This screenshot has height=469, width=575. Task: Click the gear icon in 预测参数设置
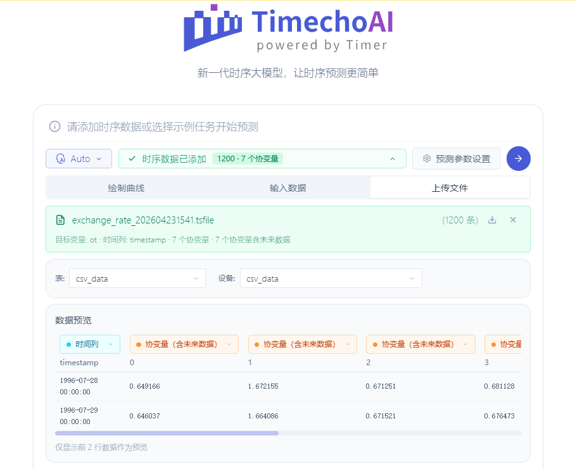pos(426,159)
